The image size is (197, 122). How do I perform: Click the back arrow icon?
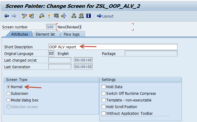click(x=7, y=16)
